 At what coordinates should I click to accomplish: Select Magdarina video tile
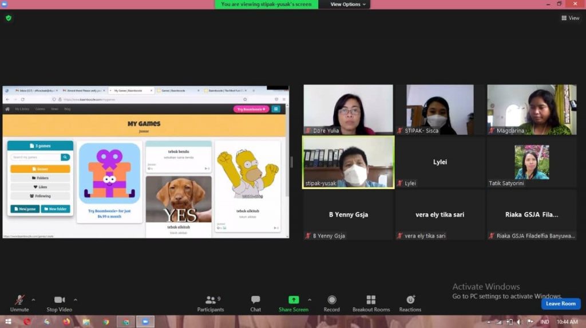(x=532, y=109)
